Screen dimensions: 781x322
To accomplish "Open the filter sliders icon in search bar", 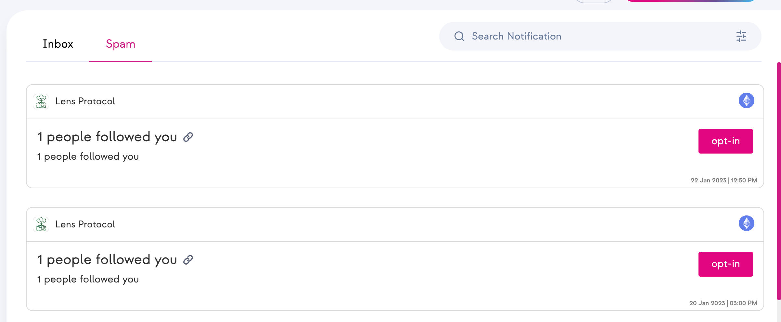I will click(x=741, y=36).
